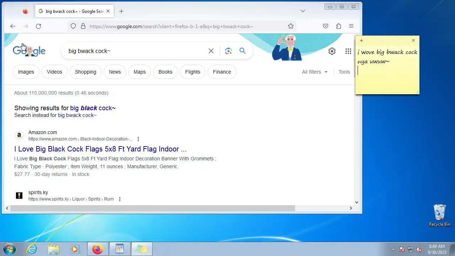Click the spirits.ky site name

[38, 192]
